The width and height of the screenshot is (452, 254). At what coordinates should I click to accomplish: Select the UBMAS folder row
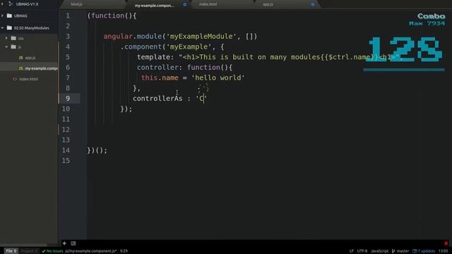click(29, 16)
